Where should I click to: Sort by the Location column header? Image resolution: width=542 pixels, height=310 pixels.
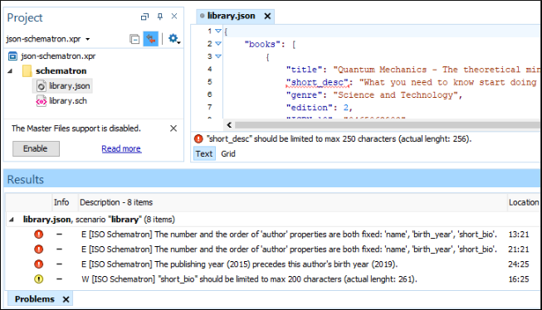pyautogui.click(x=524, y=202)
